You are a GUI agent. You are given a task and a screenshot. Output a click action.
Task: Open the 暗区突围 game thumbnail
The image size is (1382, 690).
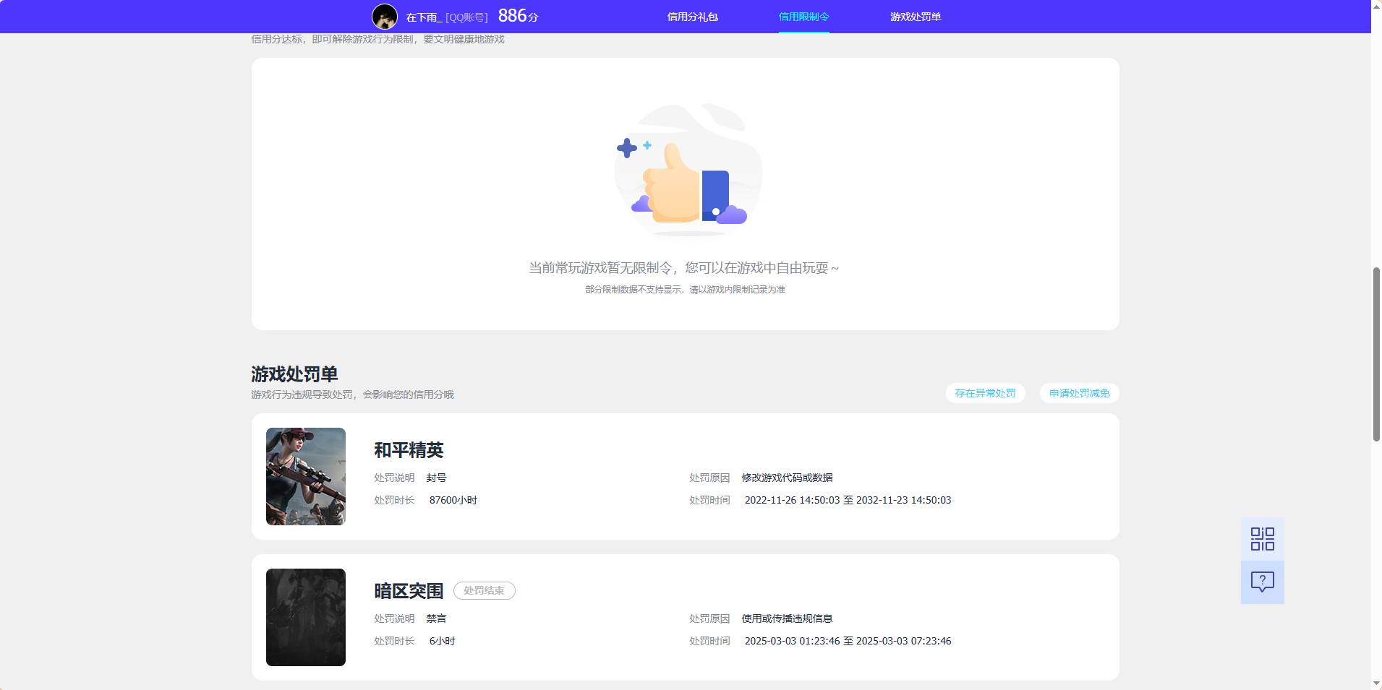tap(306, 617)
